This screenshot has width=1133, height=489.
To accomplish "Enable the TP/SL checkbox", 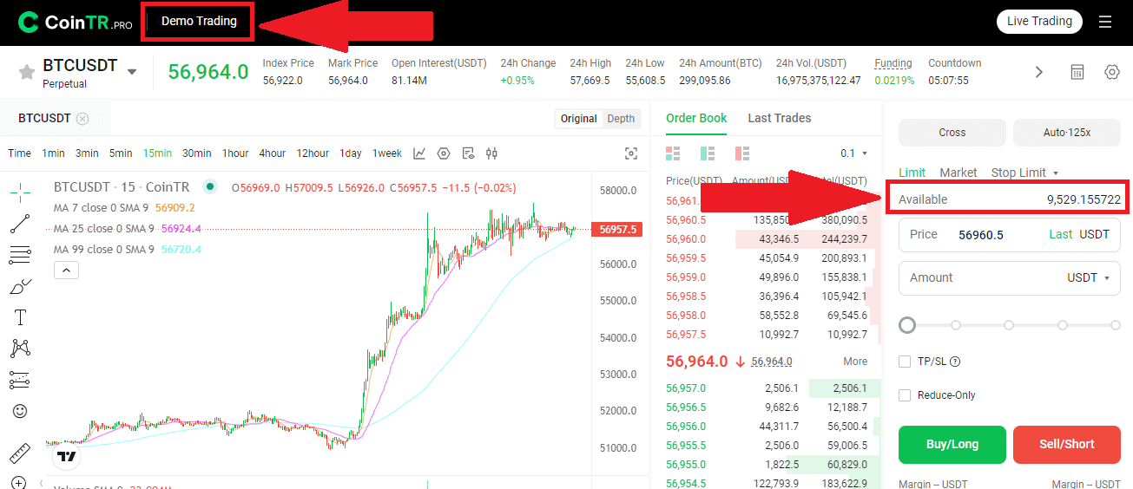I will click(x=905, y=362).
